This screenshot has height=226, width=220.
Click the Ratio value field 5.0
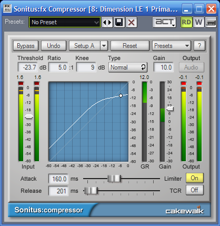[x=58, y=67]
